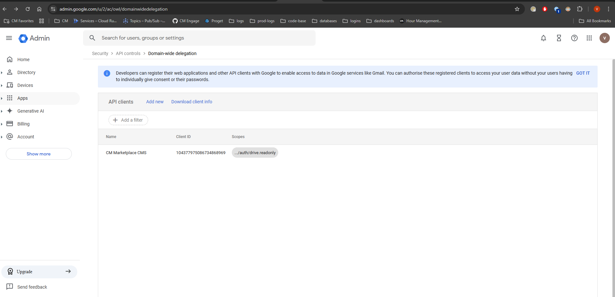Click the info icon in the banner
Screen dimensions: 615x297
click(107, 73)
